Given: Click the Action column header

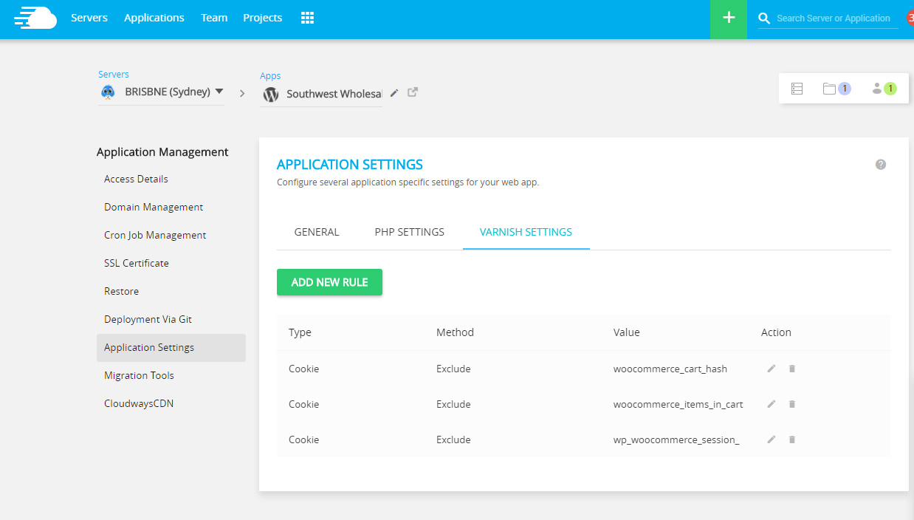Looking at the screenshot, I should 776,332.
